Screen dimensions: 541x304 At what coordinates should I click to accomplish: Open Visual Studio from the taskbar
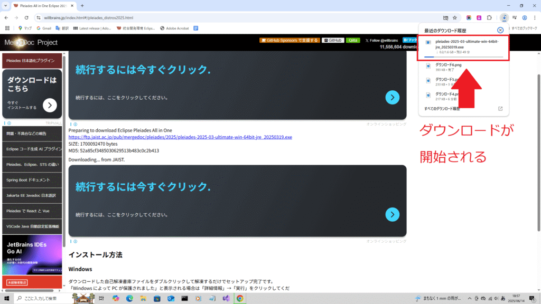(x=226, y=299)
